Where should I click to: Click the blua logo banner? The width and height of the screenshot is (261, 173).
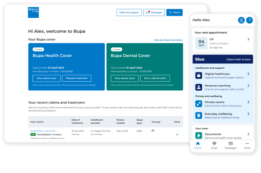(223, 59)
